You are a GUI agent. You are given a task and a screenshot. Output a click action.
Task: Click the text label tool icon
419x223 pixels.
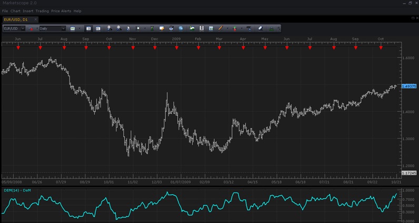(x=249, y=28)
